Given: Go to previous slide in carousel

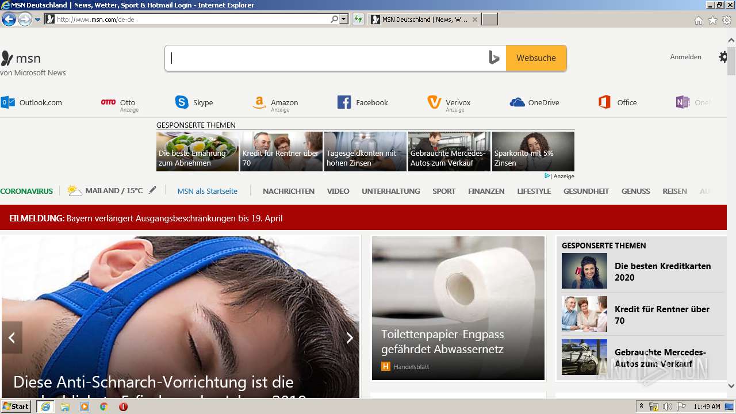Looking at the screenshot, I should [11, 338].
